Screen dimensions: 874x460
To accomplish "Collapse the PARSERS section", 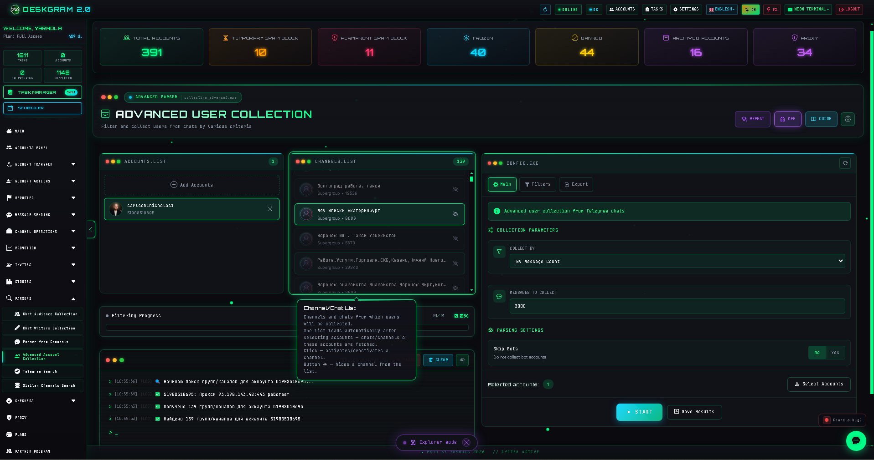I will 41,298.
